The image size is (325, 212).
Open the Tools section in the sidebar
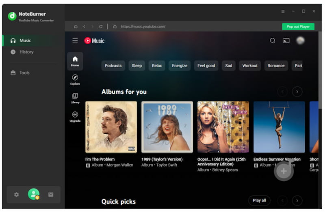tap(34, 73)
